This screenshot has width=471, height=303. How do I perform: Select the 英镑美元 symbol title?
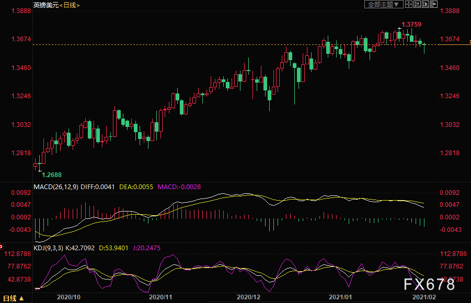46,5
